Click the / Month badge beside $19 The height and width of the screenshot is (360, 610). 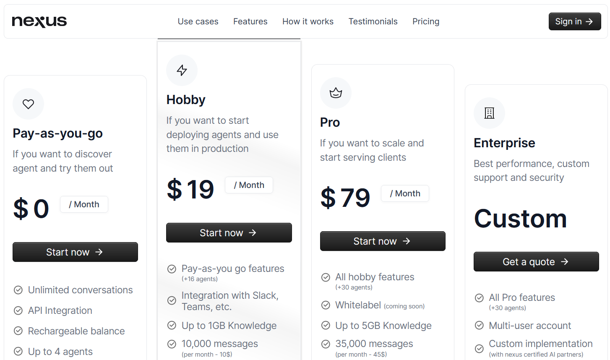[x=249, y=185]
